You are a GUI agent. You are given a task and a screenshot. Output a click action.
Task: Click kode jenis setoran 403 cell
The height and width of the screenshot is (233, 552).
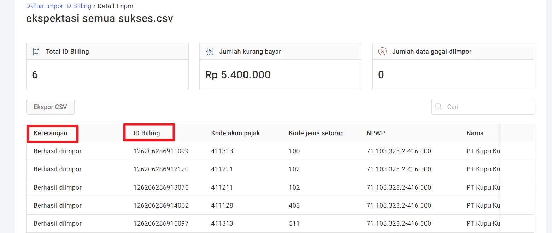294,205
